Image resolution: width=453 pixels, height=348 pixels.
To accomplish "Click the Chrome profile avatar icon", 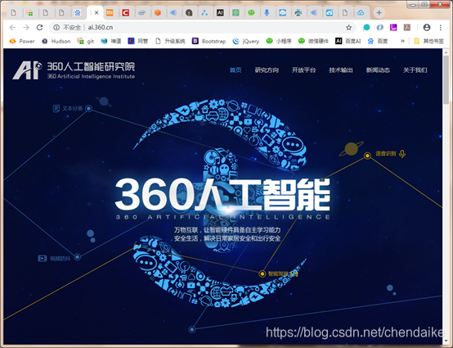I will click(x=427, y=28).
